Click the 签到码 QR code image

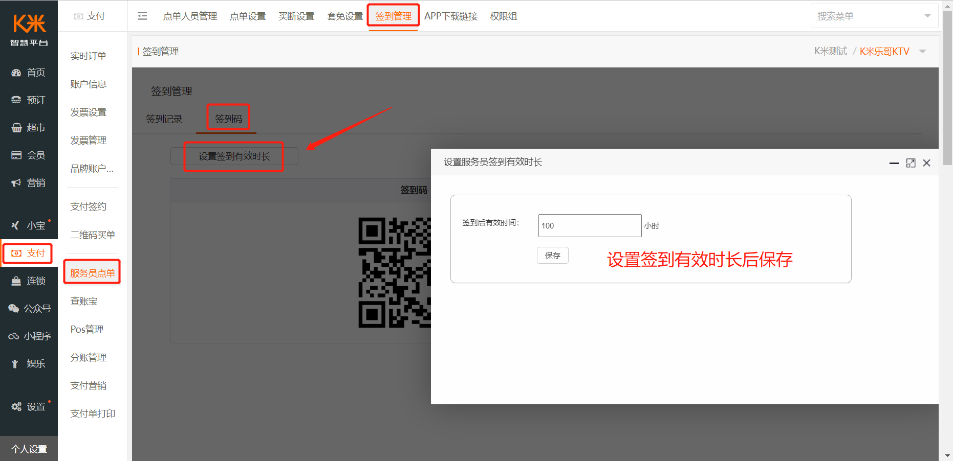(x=395, y=272)
